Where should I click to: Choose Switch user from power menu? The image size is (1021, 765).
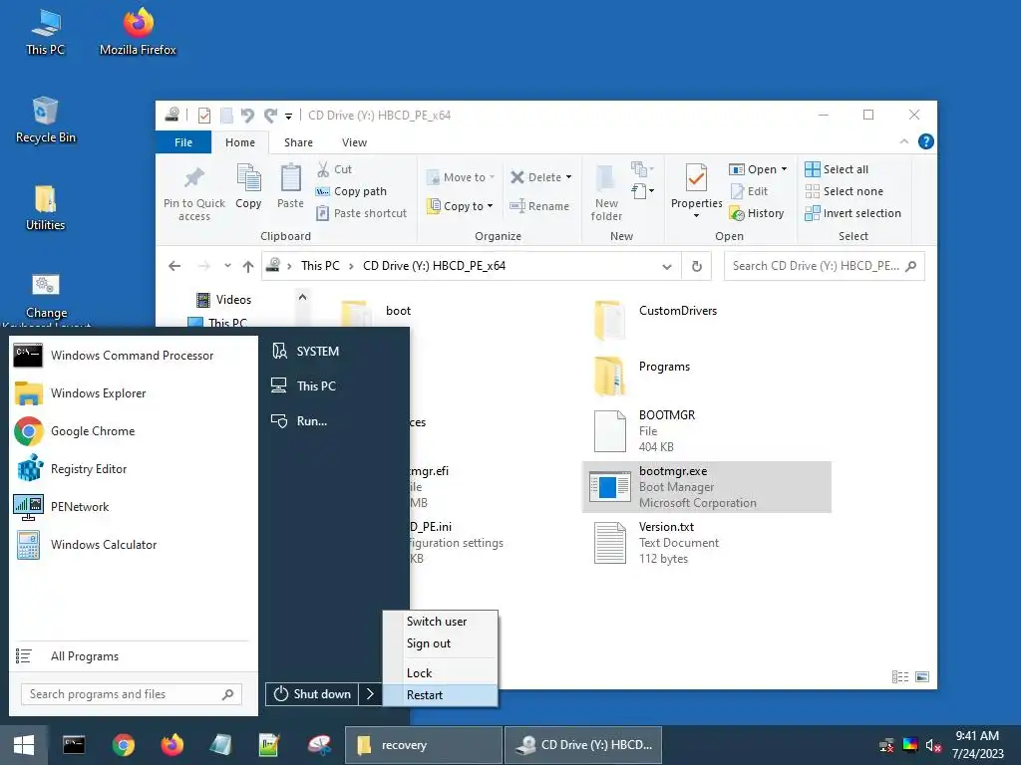click(440, 622)
